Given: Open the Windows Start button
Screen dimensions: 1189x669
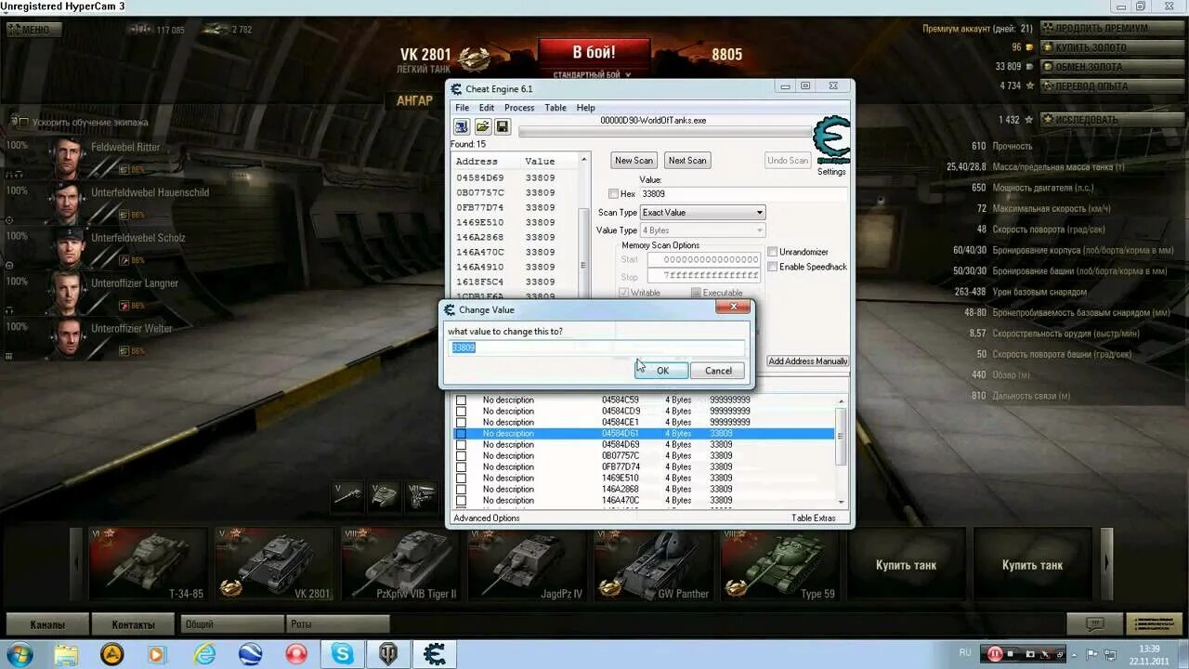Looking at the screenshot, I should pos(19,654).
